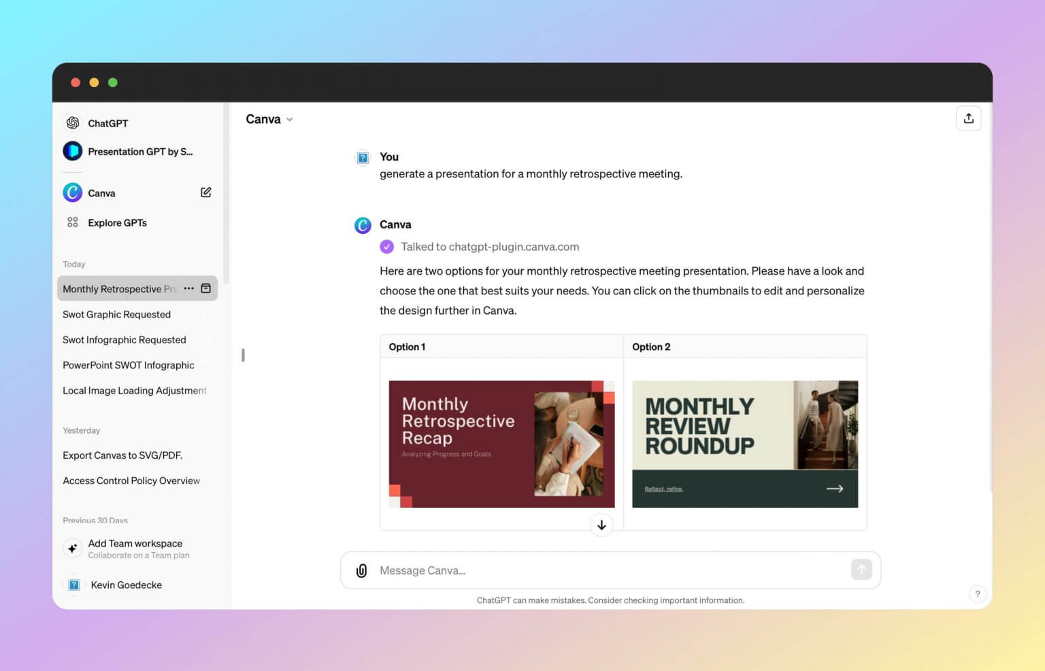Open help via the question mark icon
Image resolution: width=1045 pixels, height=671 pixels.
pos(978,593)
